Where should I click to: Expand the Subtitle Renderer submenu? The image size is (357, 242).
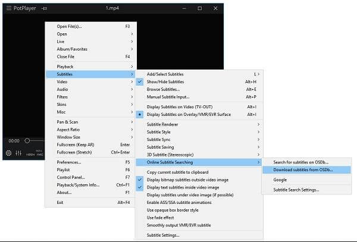[x=199, y=124]
